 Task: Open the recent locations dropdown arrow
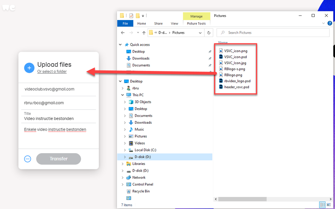pos(138,32)
